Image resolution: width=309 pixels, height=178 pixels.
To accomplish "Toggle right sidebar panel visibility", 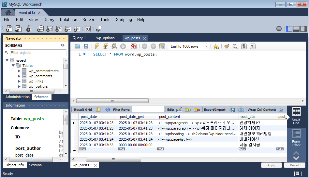I will [x=303, y=29].
